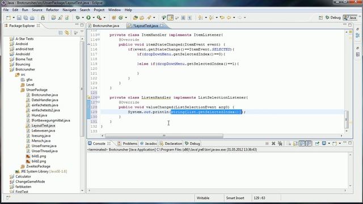Viewport: 363px width, 204px height.
Task: Click the editor horizontal scrollbar thumb
Action: (164, 136)
